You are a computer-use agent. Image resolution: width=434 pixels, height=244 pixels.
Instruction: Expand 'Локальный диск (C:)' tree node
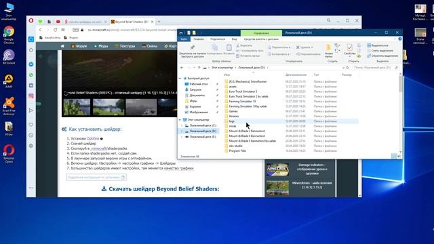pyautogui.click(x=182, y=125)
